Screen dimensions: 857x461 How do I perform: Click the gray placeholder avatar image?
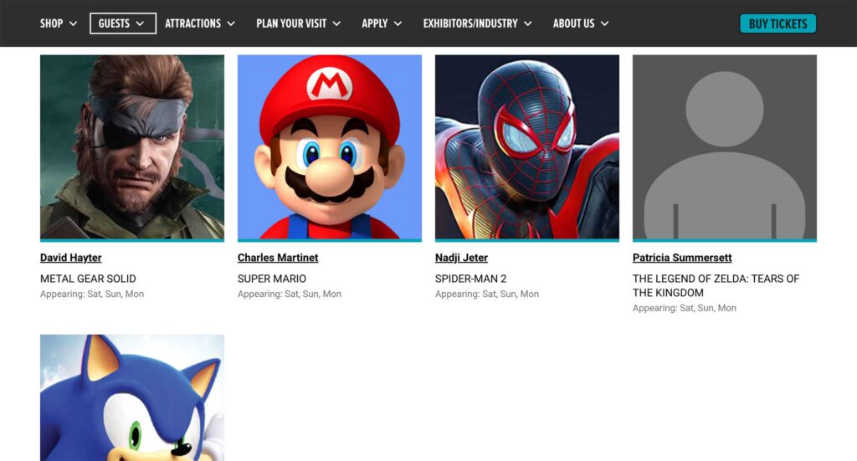pos(725,147)
